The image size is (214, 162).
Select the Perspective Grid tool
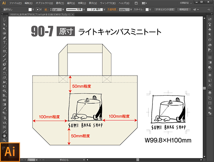(4, 95)
